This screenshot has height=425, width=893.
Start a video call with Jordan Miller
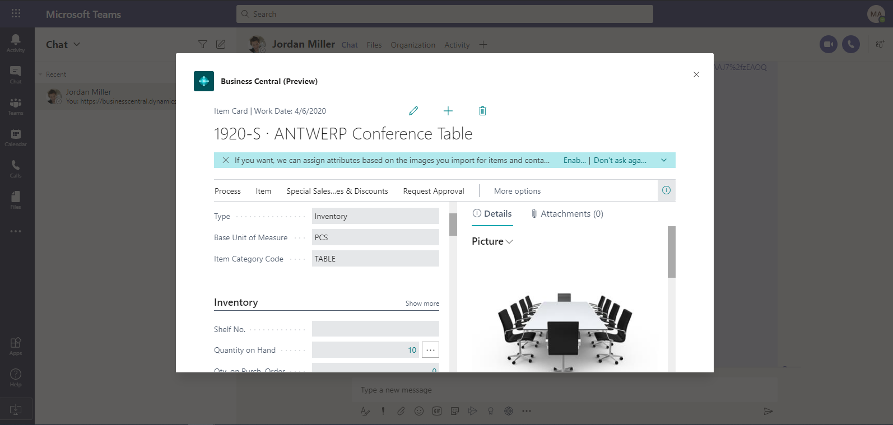(828, 44)
